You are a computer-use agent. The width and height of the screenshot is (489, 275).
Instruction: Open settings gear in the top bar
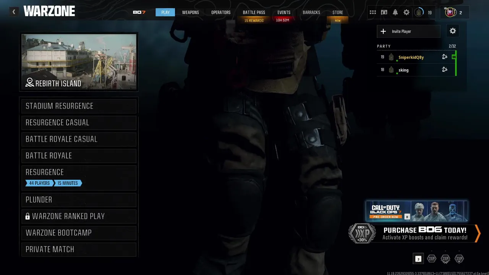point(406,12)
